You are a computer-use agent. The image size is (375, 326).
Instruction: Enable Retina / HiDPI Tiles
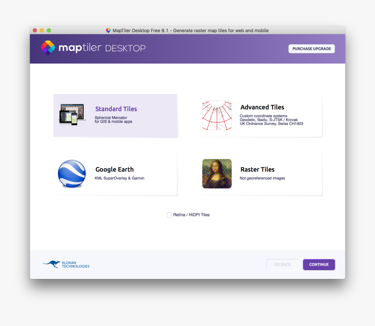[x=169, y=215]
